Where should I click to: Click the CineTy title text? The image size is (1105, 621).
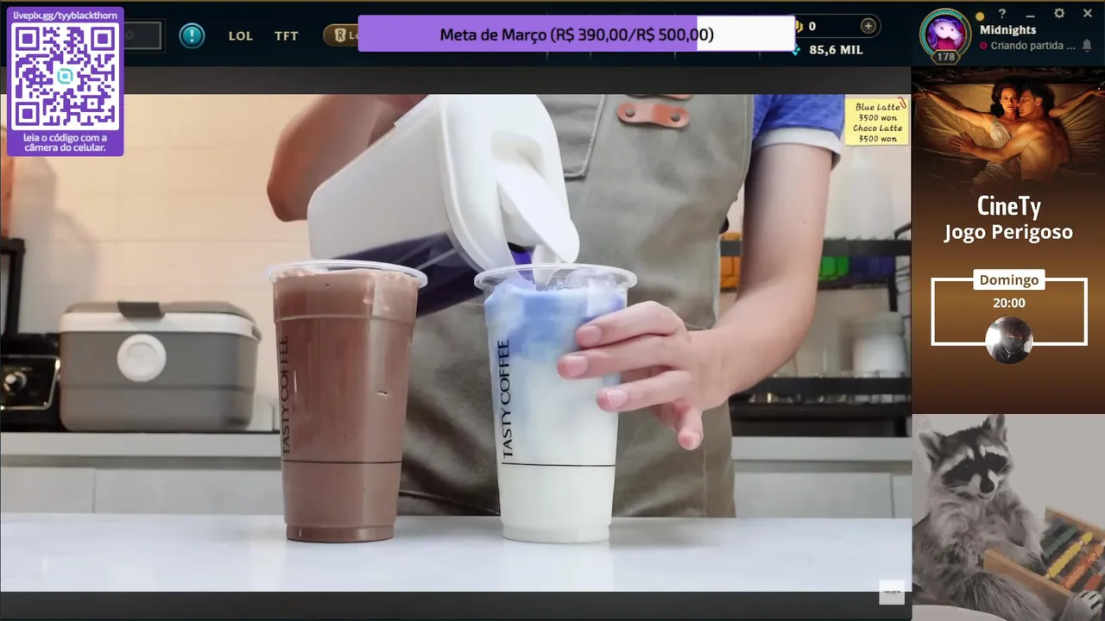tap(1008, 206)
